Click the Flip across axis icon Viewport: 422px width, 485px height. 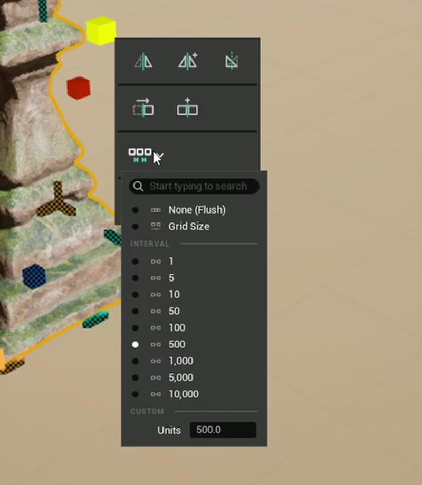click(x=143, y=108)
